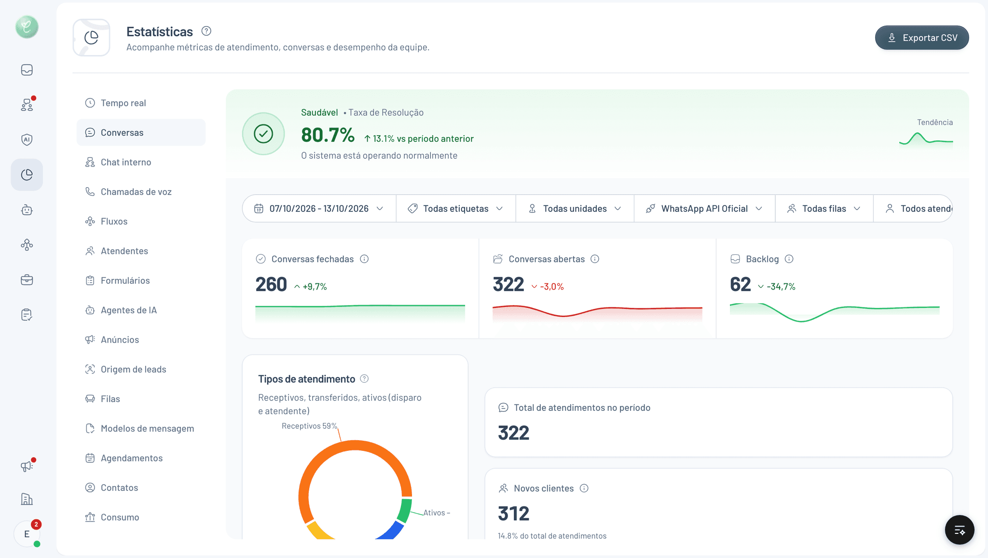This screenshot has width=988, height=558.
Task: Open the robot agent icon in rail
Action: click(x=27, y=210)
